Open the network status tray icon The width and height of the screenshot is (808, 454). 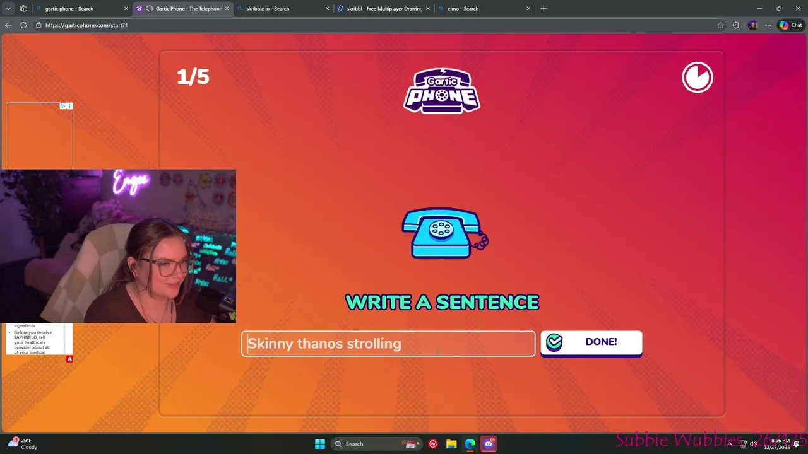click(743, 444)
